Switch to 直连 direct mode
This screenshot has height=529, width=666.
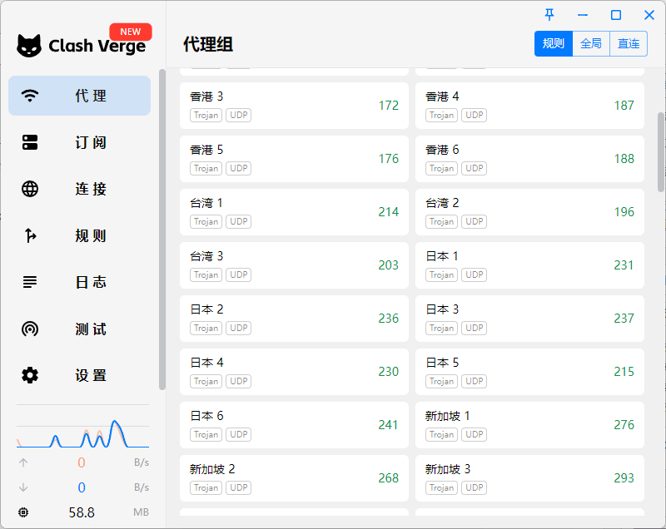click(629, 44)
